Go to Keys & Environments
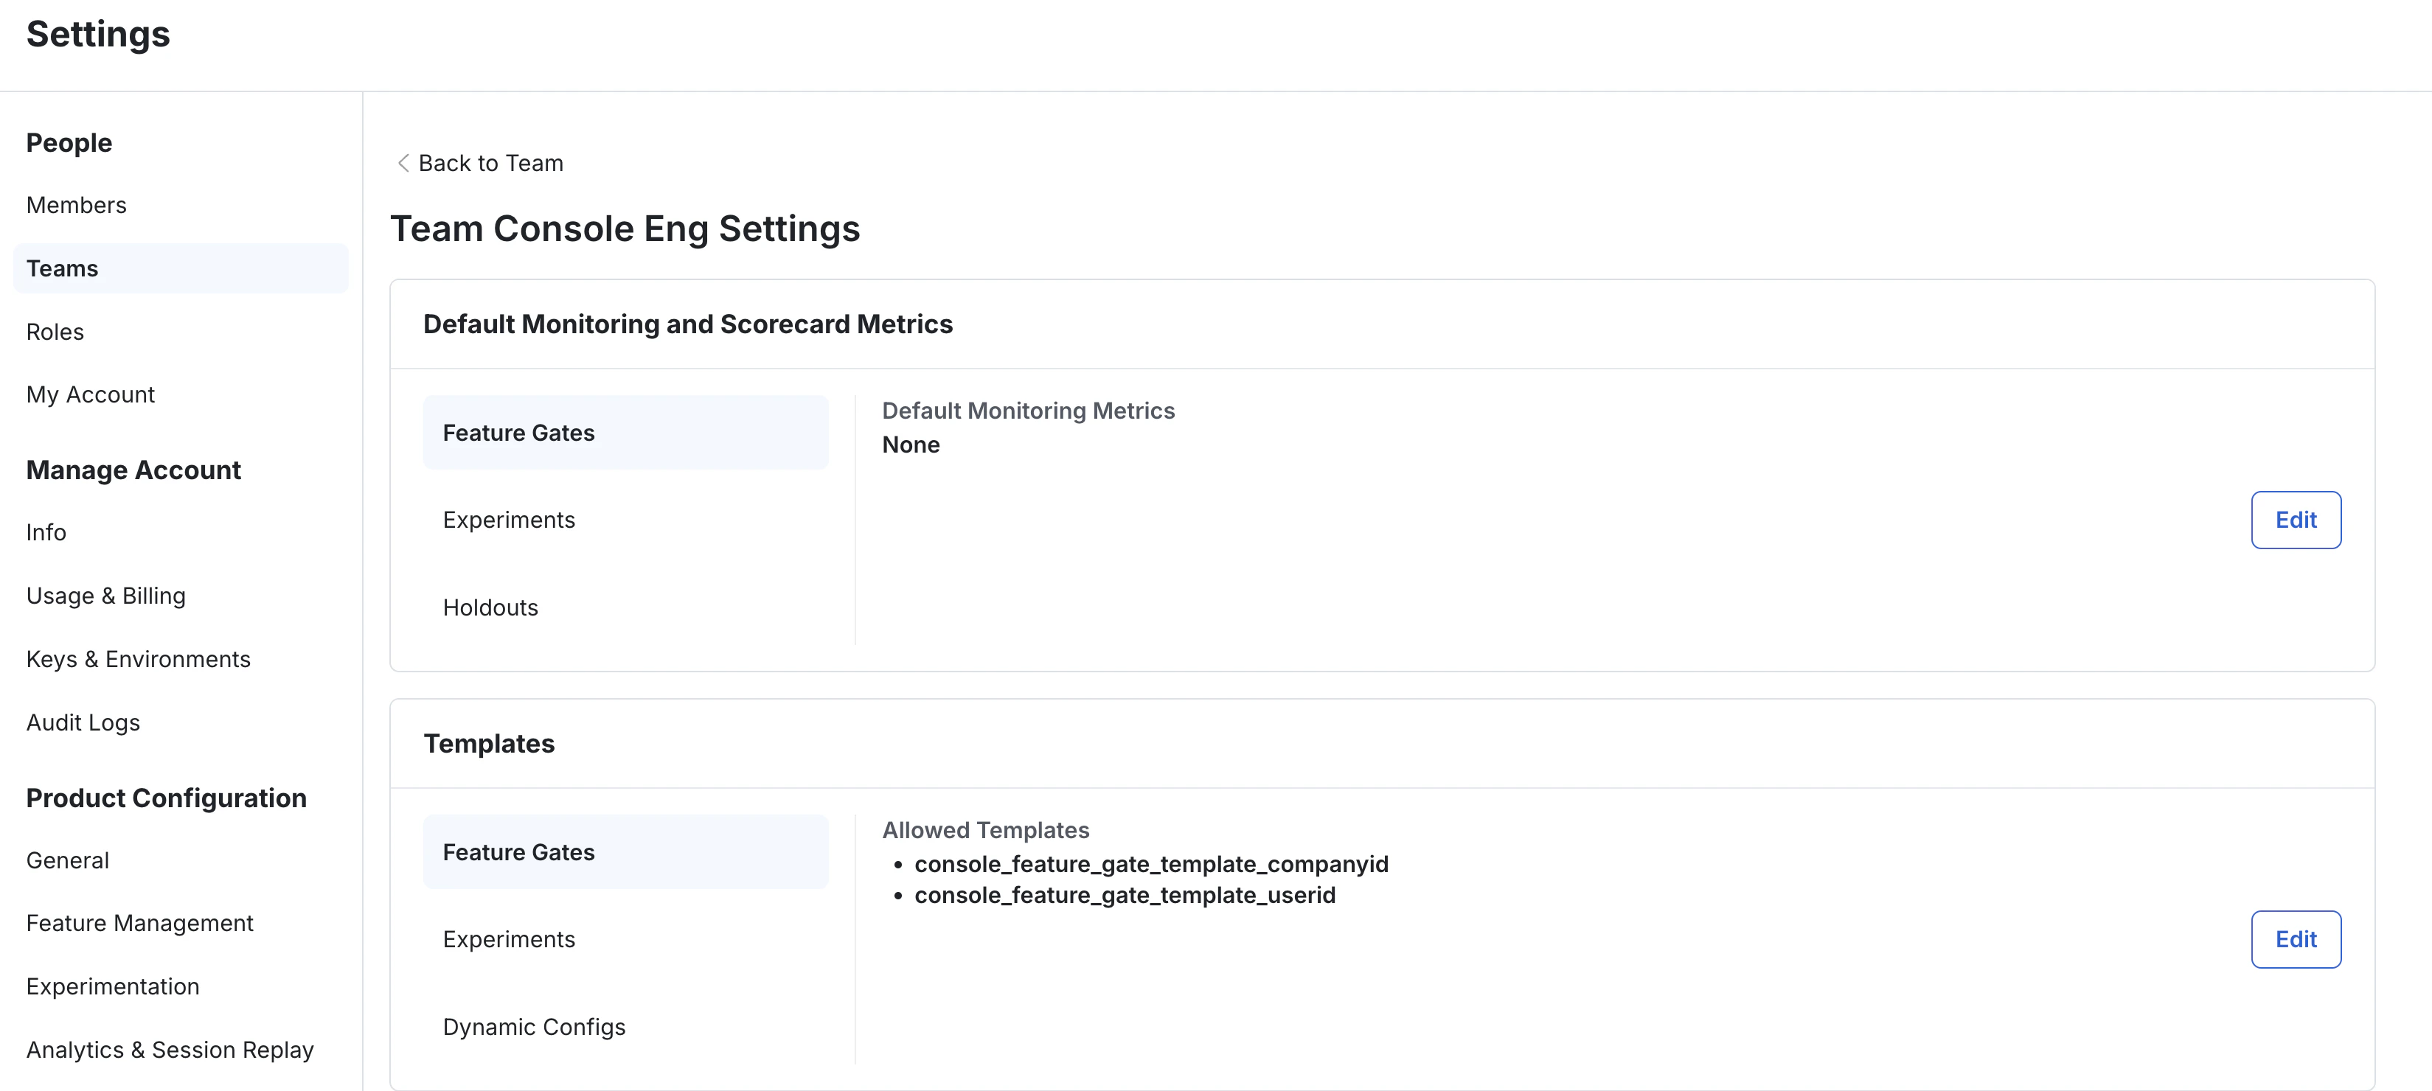 (138, 659)
